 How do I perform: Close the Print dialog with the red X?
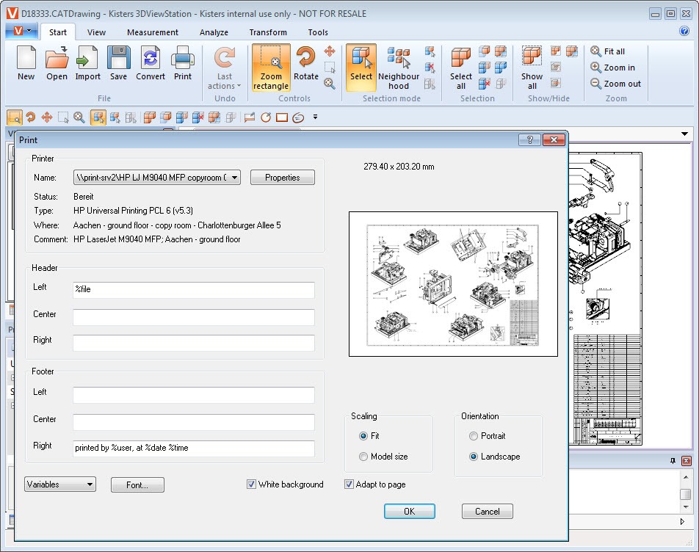(554, 140)
